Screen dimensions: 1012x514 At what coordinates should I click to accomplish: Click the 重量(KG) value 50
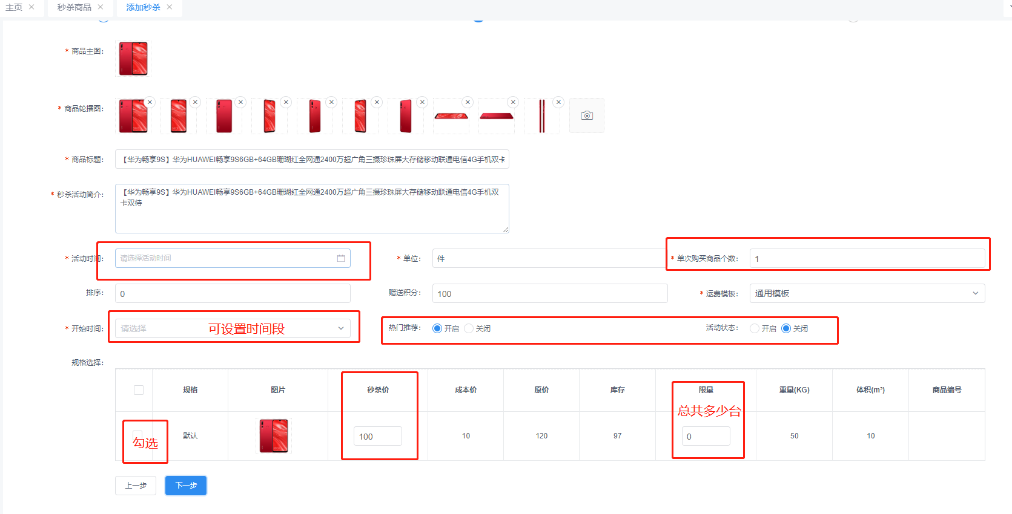tap(794, 436)
